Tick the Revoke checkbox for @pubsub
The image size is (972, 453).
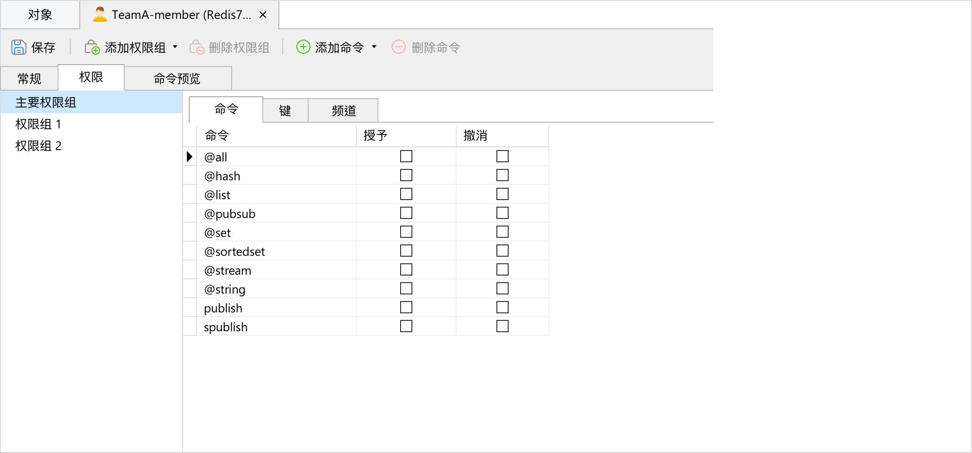coord(503,213)
